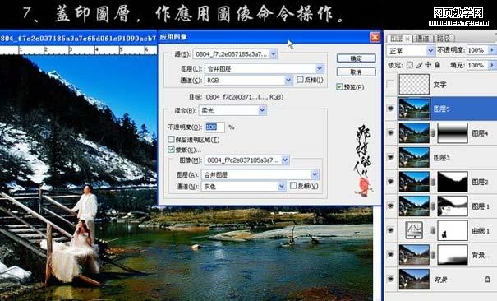Select the 图层3 layer thumbnail
This screenshot has width=497, height=301.
(x=414, y=157)
